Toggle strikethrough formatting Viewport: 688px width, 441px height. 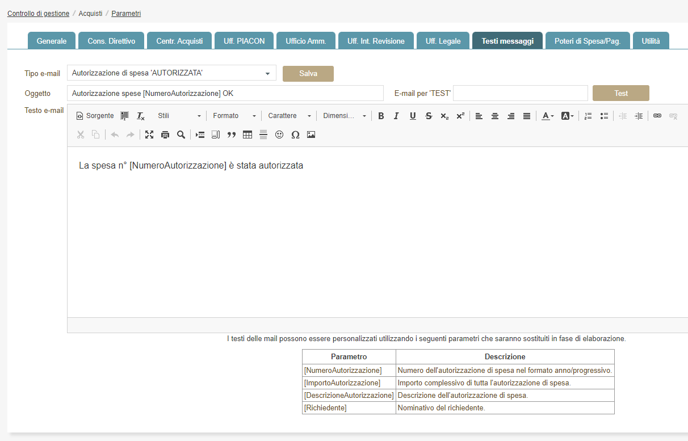coord(429,116)
